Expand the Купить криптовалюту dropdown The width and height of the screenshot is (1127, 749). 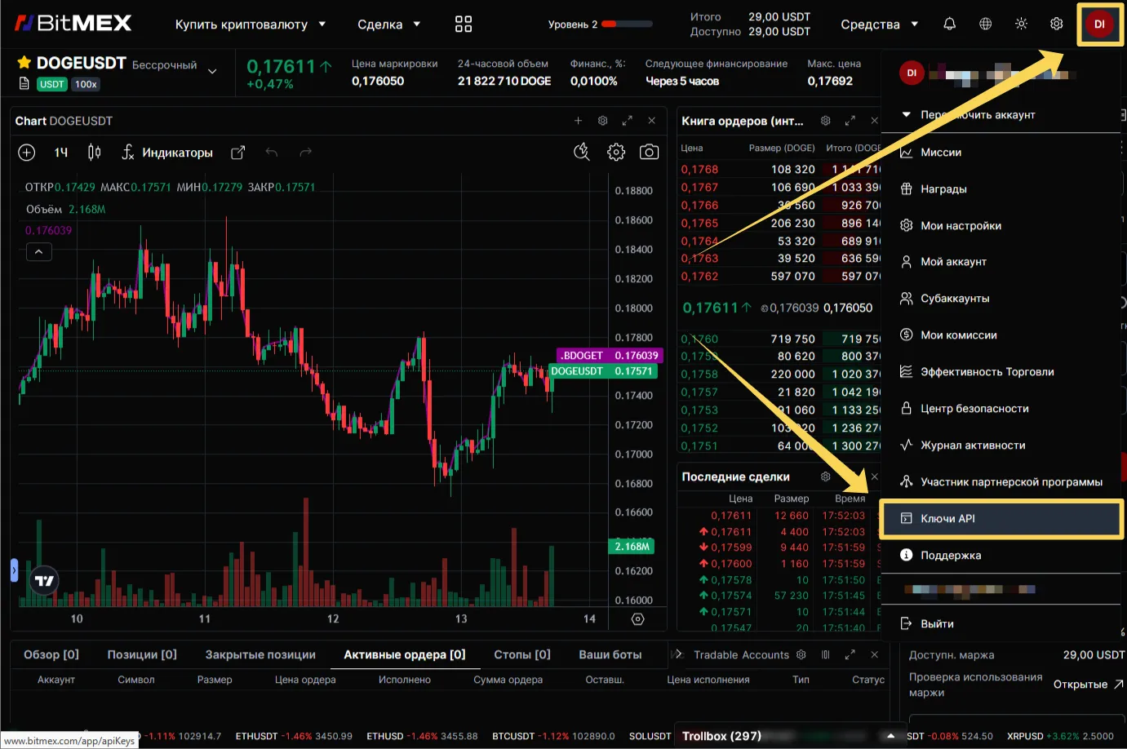pos(250,24)
